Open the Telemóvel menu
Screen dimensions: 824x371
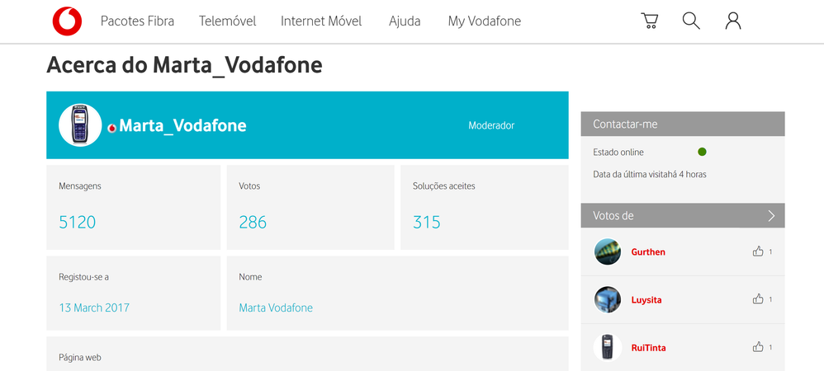pos(227,21)
